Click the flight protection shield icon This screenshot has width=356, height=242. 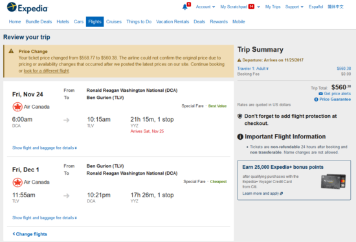click(x=239, y=116)
